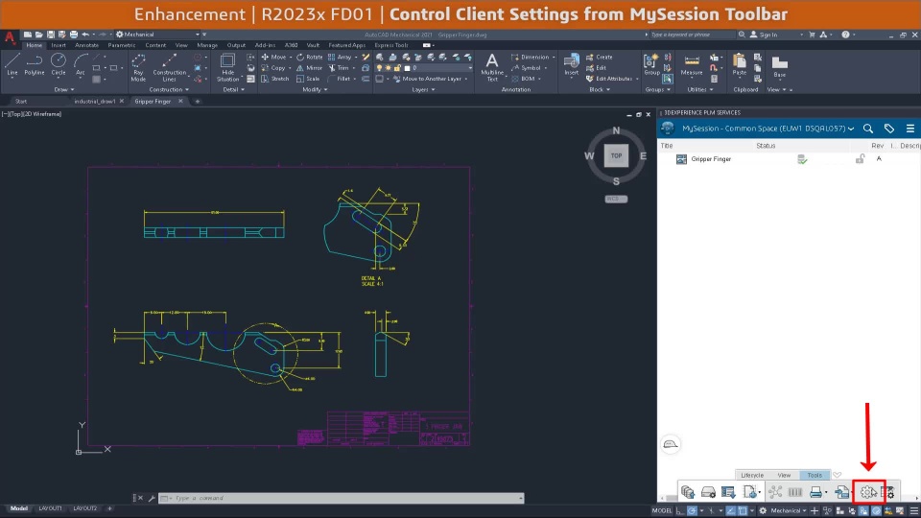Click the AutoCAD application menu logo
The width and height of the screenshot is (921, 518).
click(10, 37)
